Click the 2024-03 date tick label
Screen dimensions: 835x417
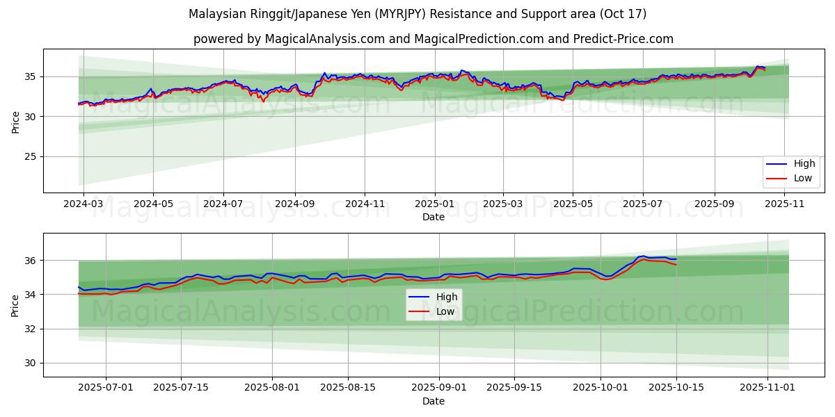click(83, 204)
